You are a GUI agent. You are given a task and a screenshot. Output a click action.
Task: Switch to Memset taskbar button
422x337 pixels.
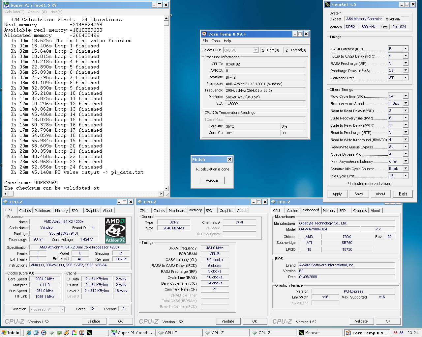point(319,333)
